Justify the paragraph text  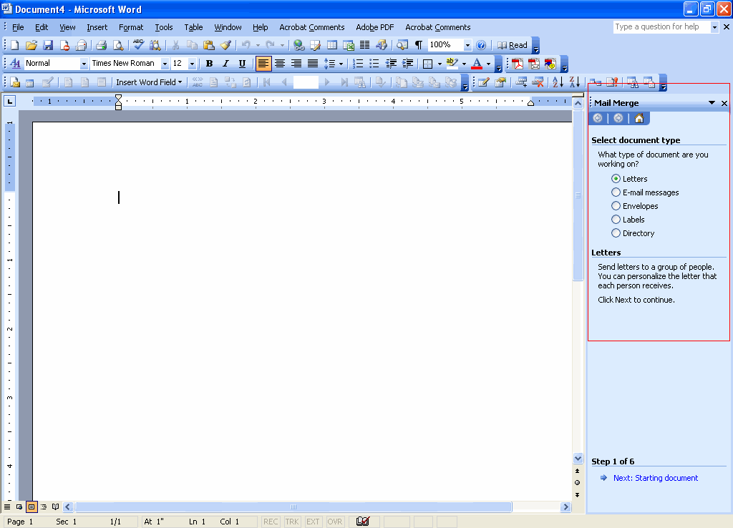[x=313, y=63]
